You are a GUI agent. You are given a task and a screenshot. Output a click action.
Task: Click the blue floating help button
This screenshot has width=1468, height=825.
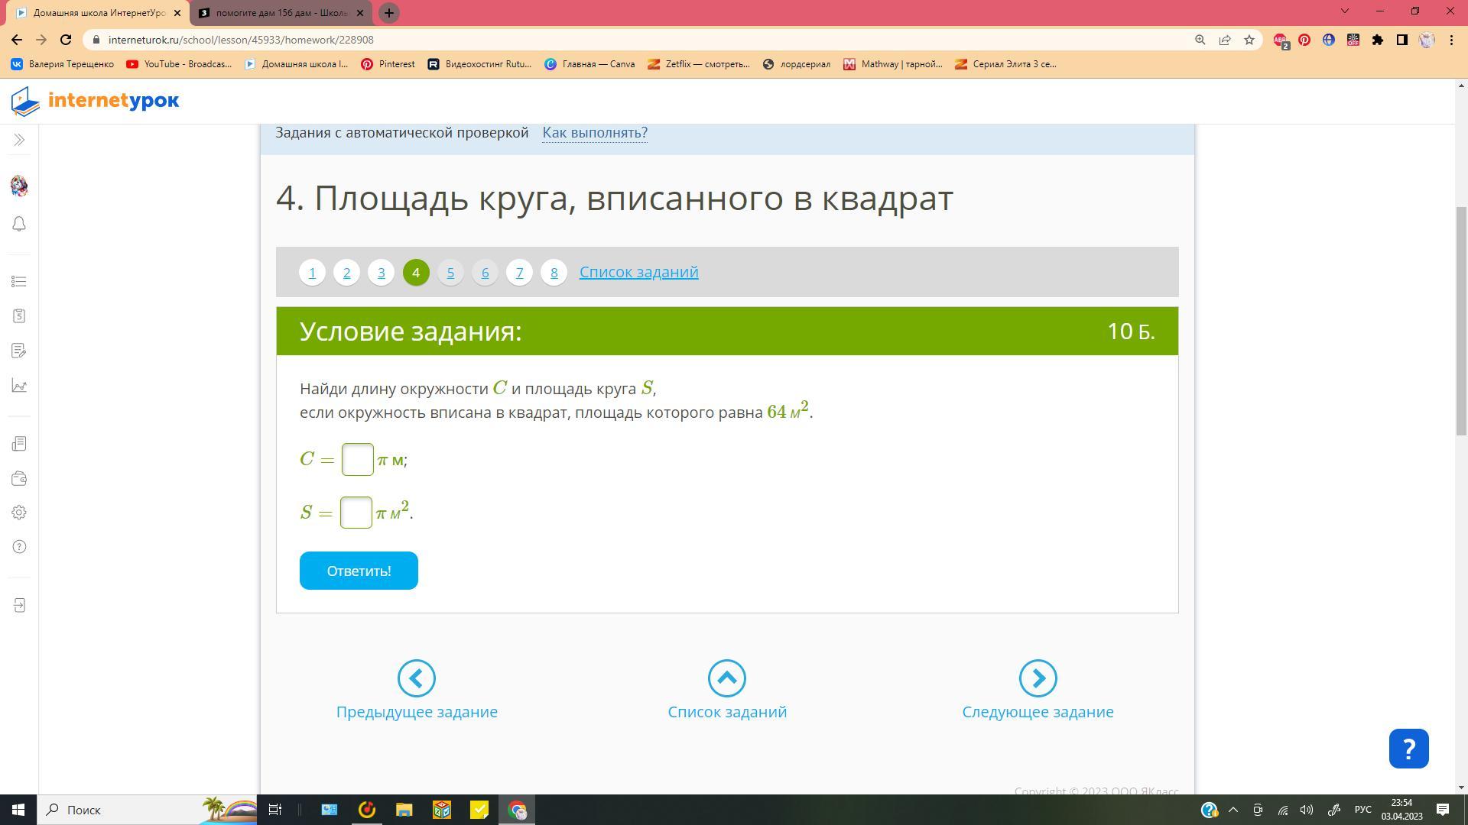(1408, 749)
